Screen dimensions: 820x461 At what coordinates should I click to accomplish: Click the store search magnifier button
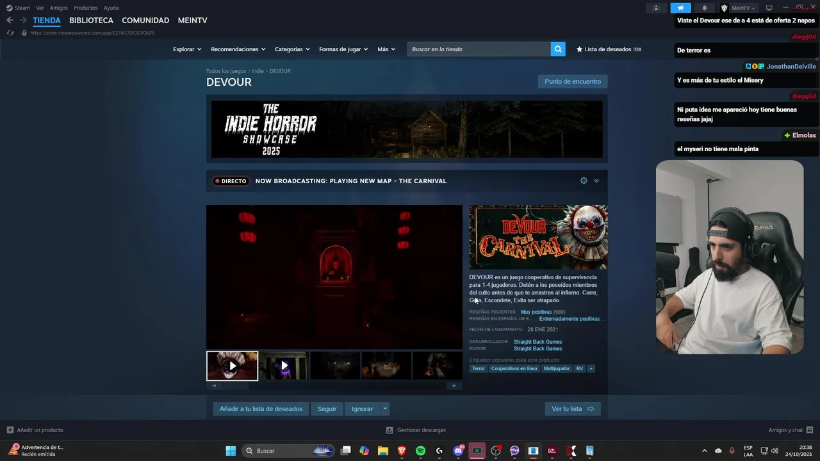point(558,49)
